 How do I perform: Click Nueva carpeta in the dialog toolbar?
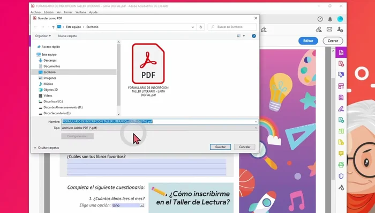67,36
